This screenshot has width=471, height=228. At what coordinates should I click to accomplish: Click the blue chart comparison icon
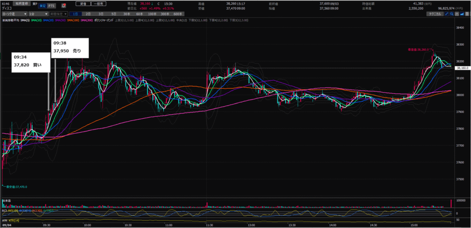[x=461, y=14]
